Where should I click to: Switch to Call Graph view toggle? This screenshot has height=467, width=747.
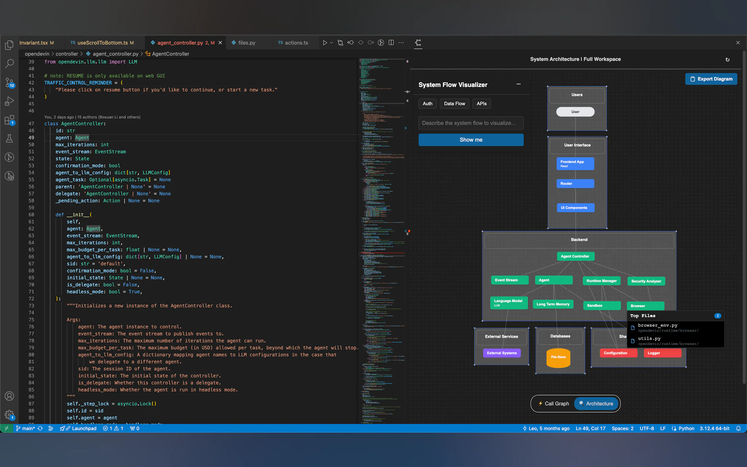tap(553, 403)
